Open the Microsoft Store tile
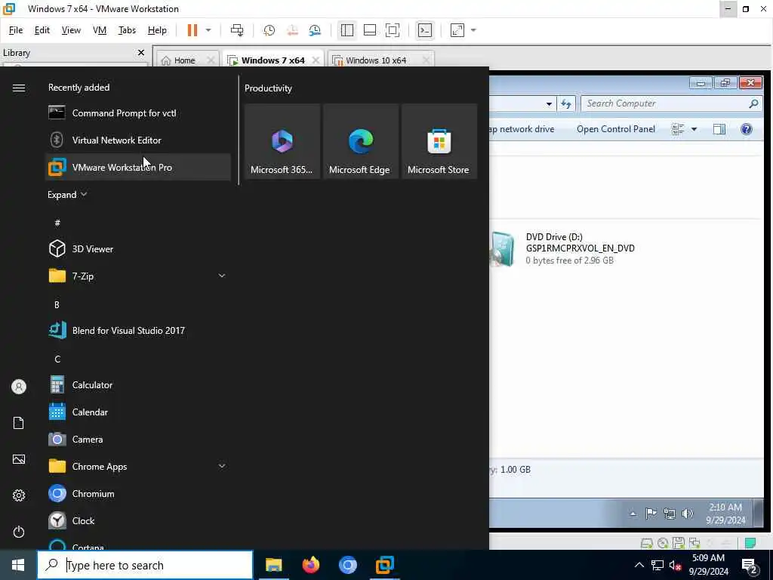The width and height of the screenshot is (773, 580). coord(439,141)
